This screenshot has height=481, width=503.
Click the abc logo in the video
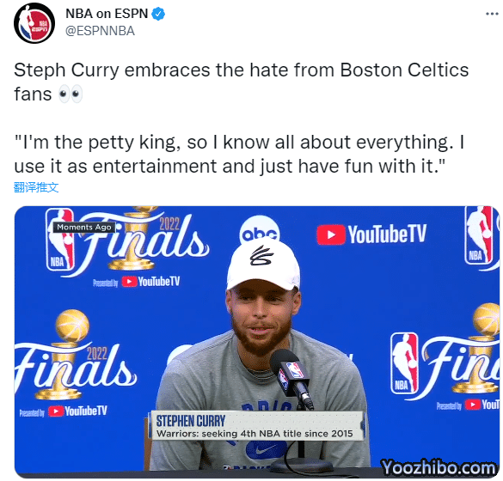pos(259,232)
